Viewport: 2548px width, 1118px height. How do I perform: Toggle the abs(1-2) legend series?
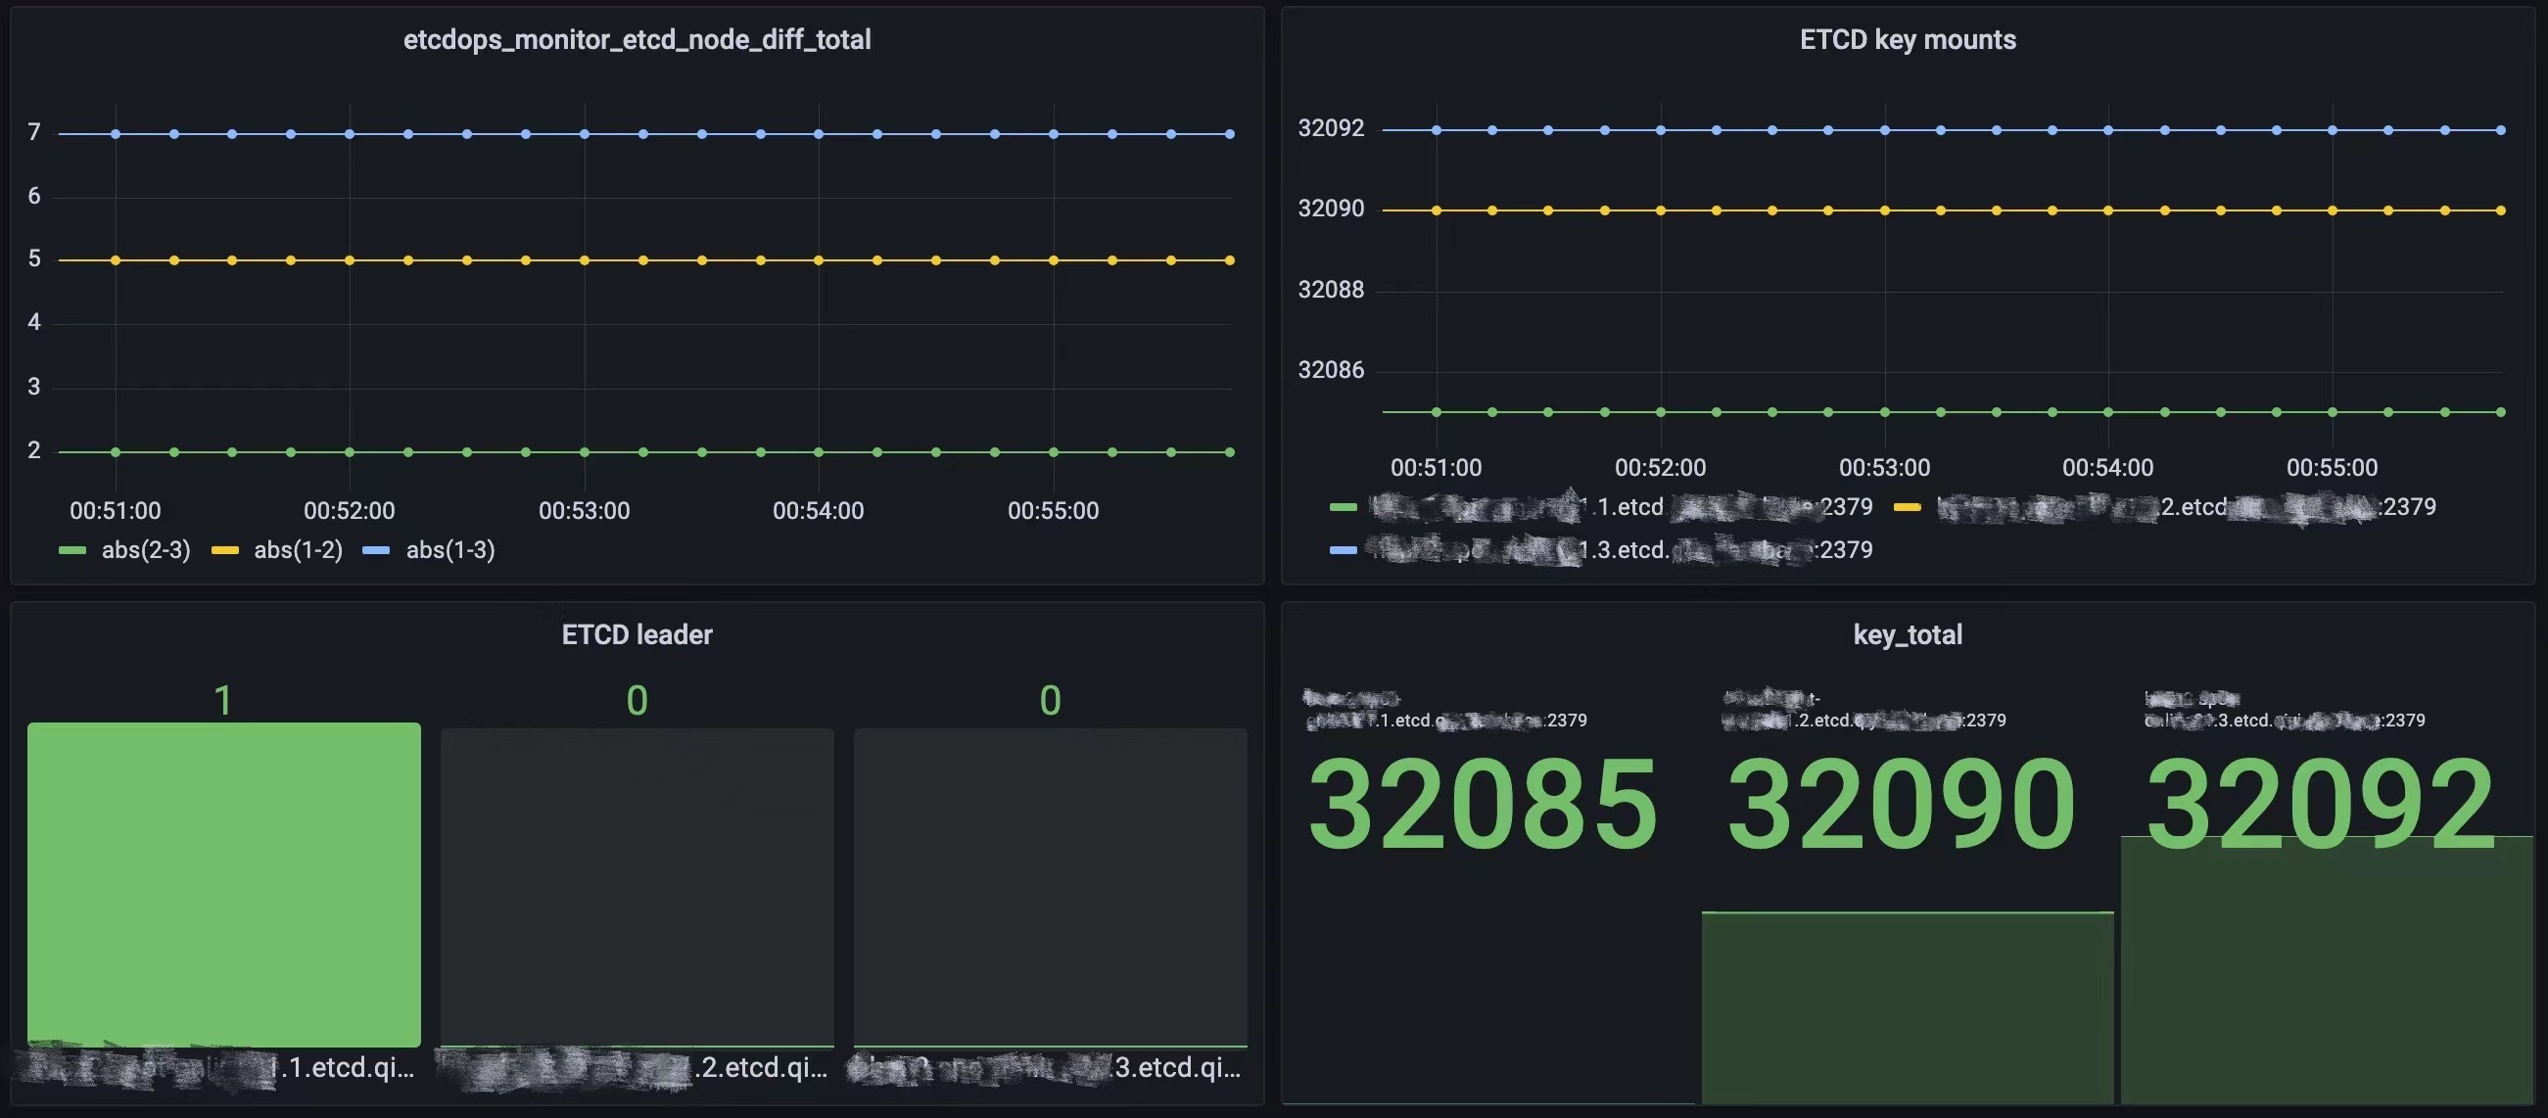298,549
